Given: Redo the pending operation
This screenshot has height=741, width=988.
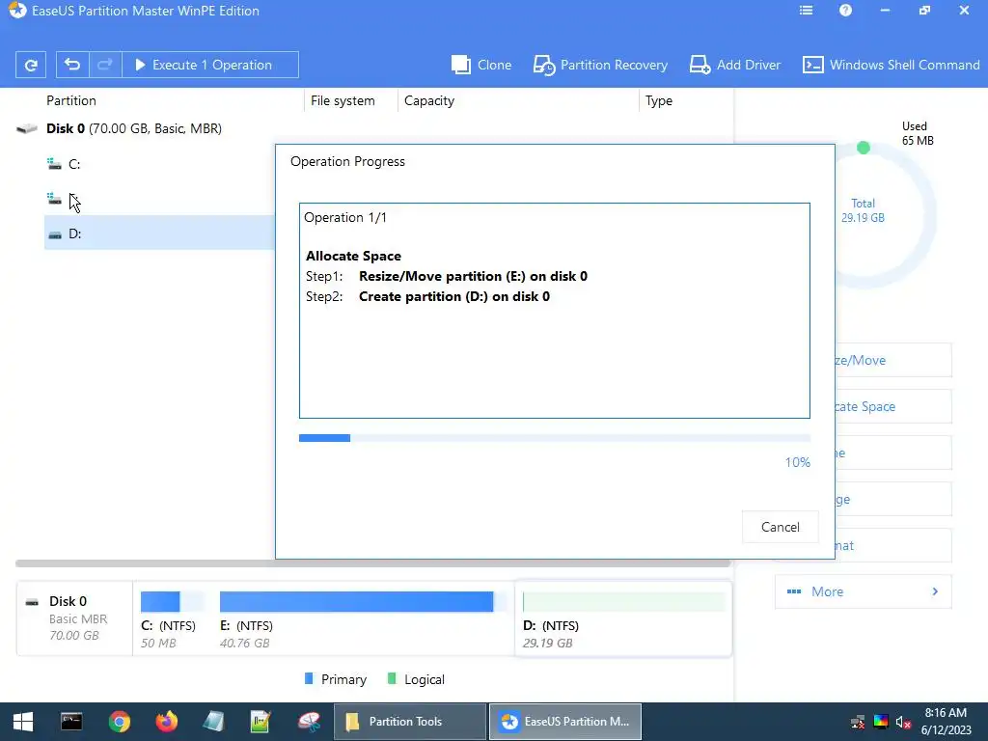Looking at the screenshot, I should 105,65.
